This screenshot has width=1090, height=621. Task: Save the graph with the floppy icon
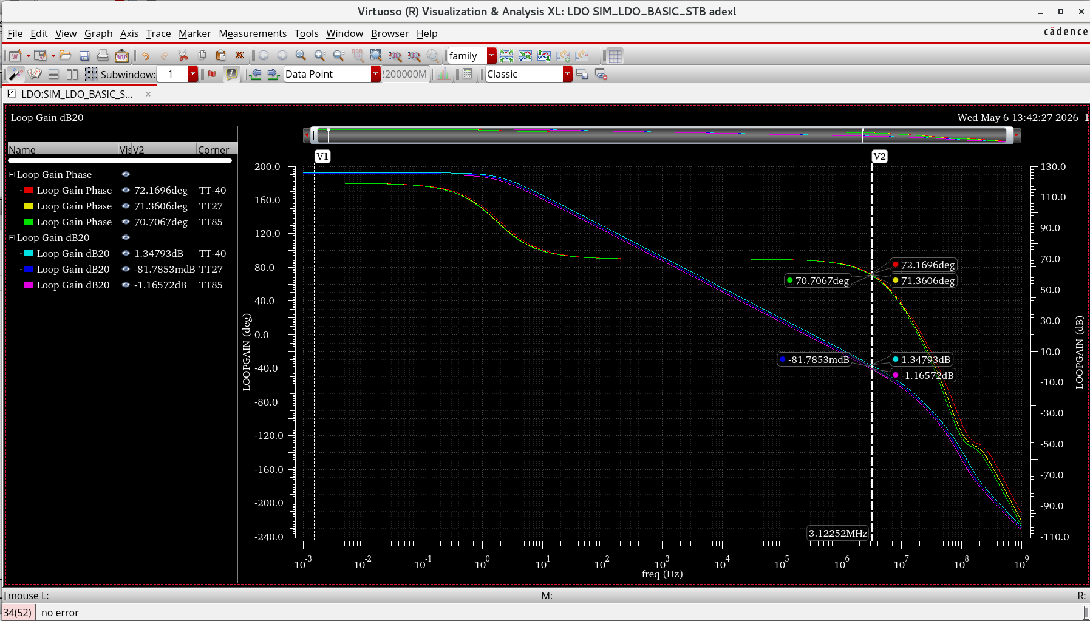coord(84,56)
